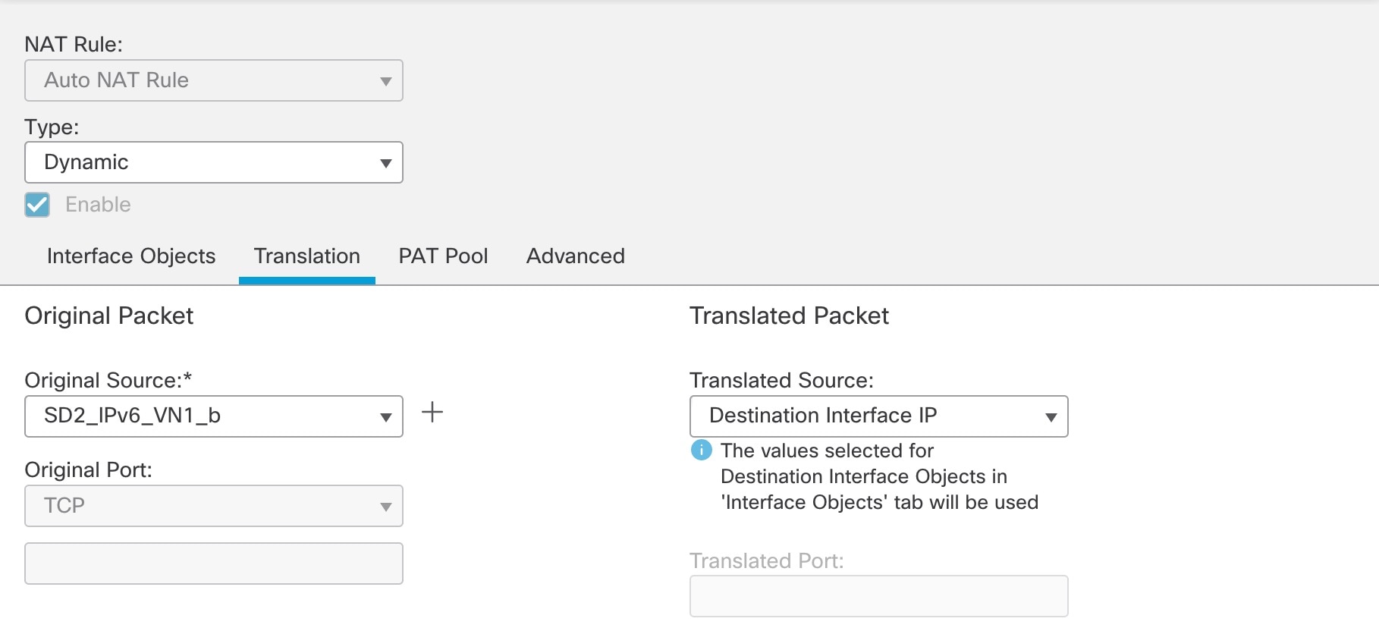Click the info icon under Translated Source
The height and width of the screenshot is (631, 1379).
(702, 450)
